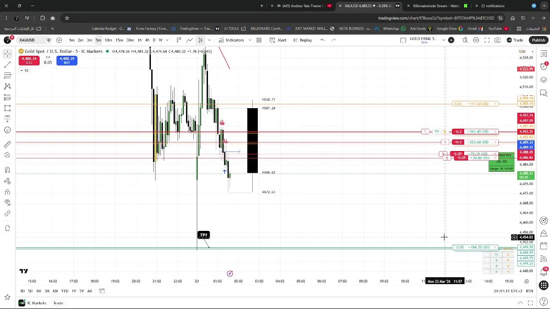Image resolution: width=550 pixels, height=309 pixels.
Task: Switch to line chart type
Action: point(189,40)
